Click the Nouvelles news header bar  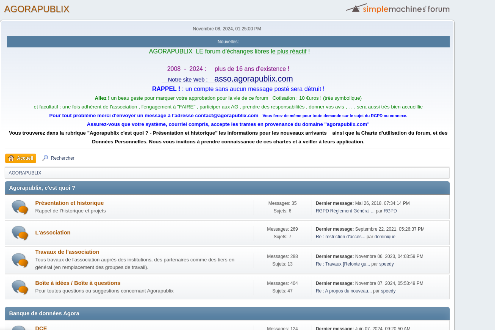point(228,42)
